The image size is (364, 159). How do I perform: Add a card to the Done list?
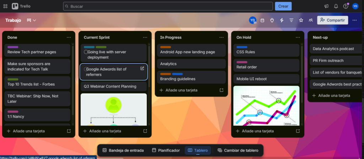point(29,131)
